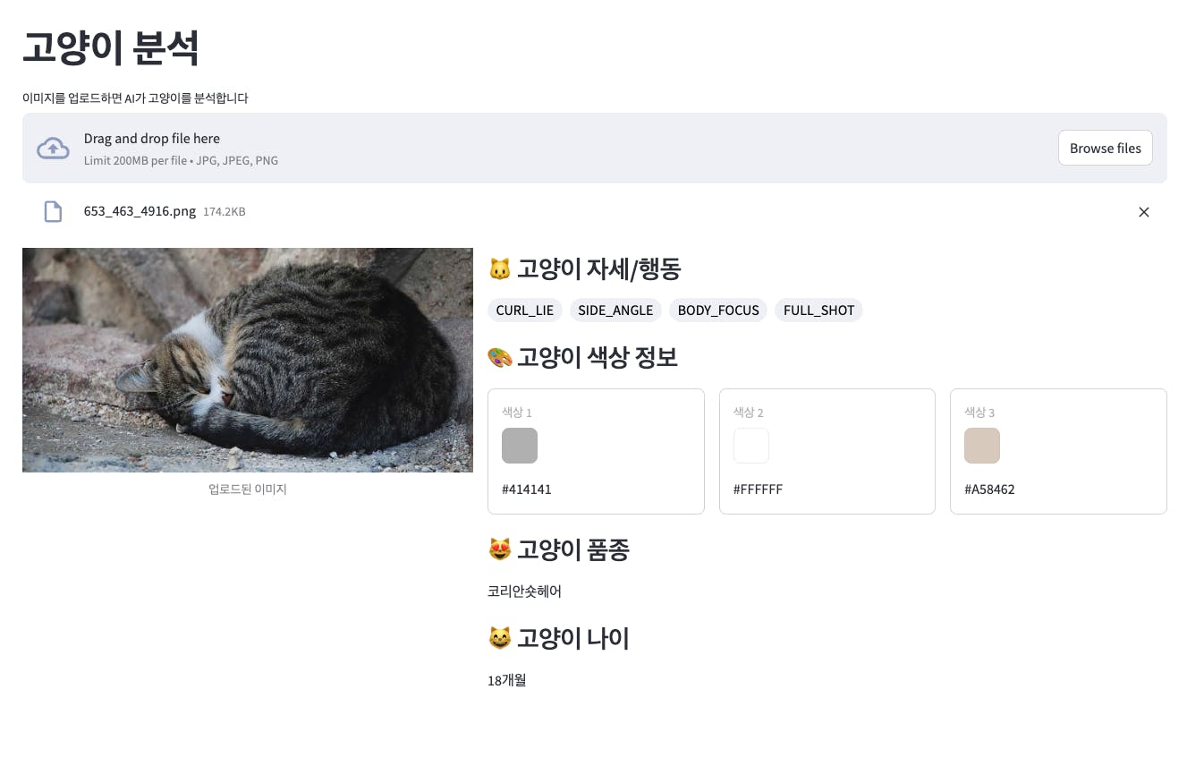Select the CURL_LIE tag
Viewport: 1187px width, 766px height.
tap(525, 311)
